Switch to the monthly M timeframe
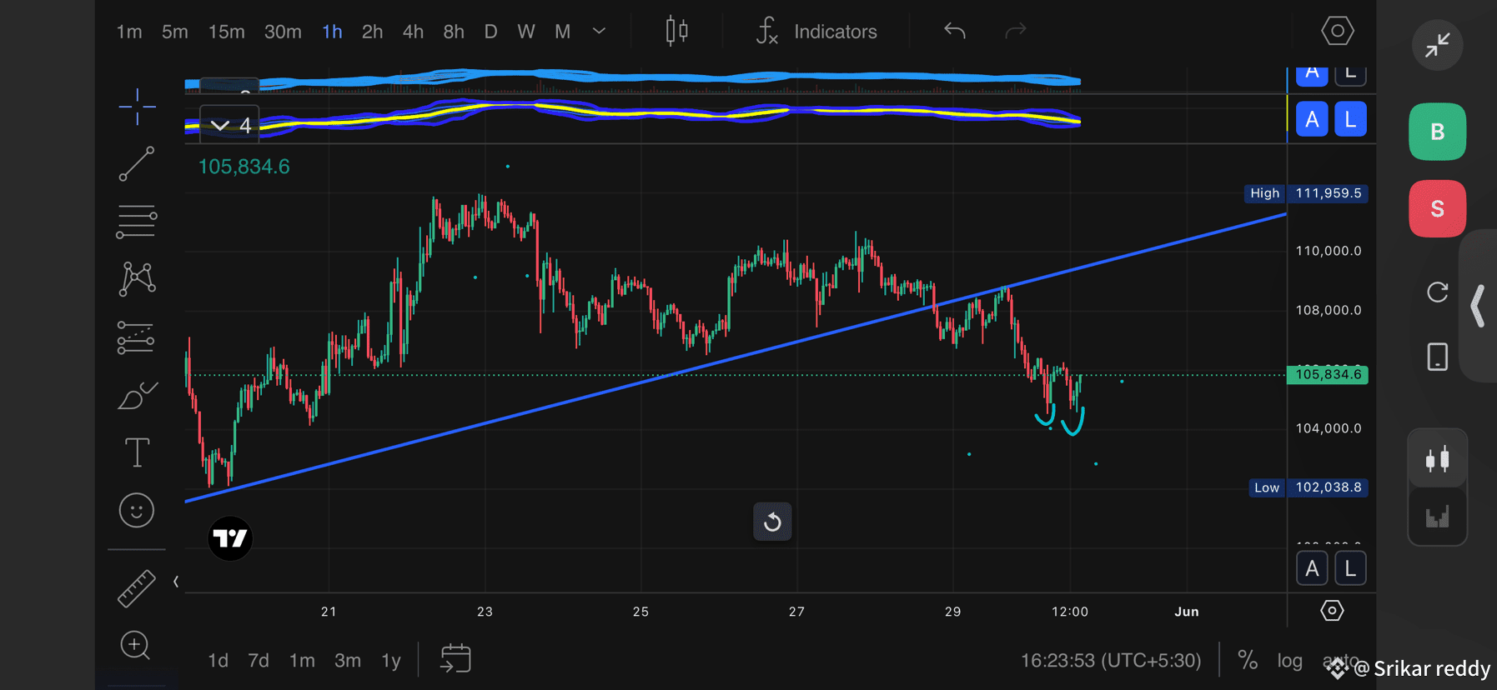Image resolution: width=1497 pixels, height=690 pixels. coord(563,32)
